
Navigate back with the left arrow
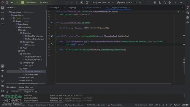[x=12, y=2]
